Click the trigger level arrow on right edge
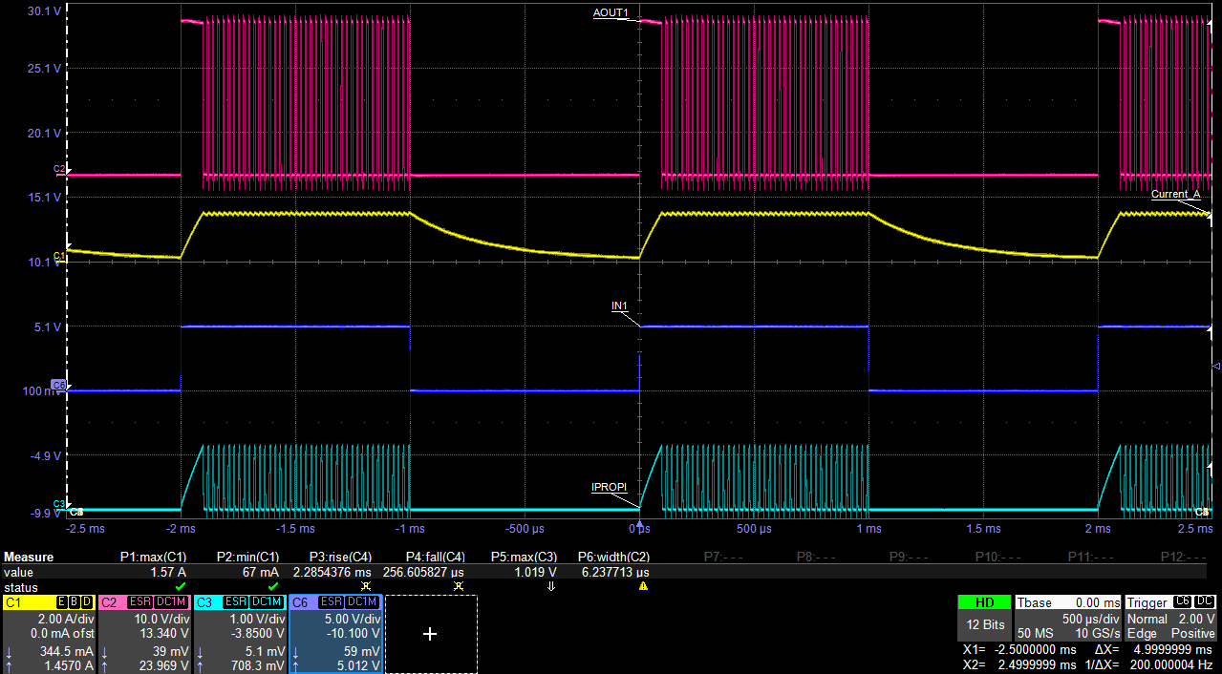 coord(1215,367)
